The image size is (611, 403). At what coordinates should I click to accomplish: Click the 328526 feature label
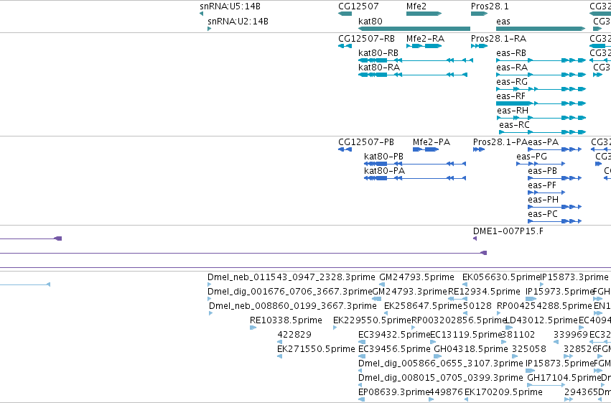click(x=581, y=349)
